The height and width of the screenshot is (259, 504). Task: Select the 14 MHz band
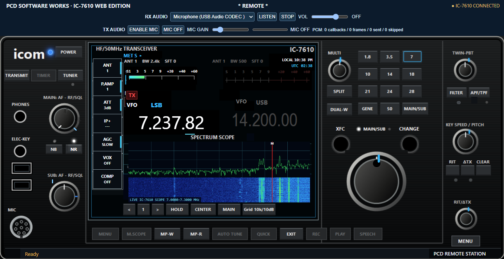[390, 74]
